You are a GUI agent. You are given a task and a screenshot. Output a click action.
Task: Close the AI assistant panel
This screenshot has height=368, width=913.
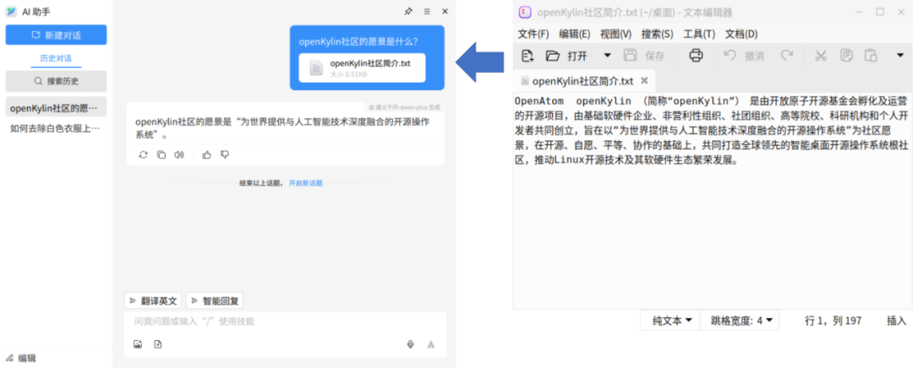(445, 11)
